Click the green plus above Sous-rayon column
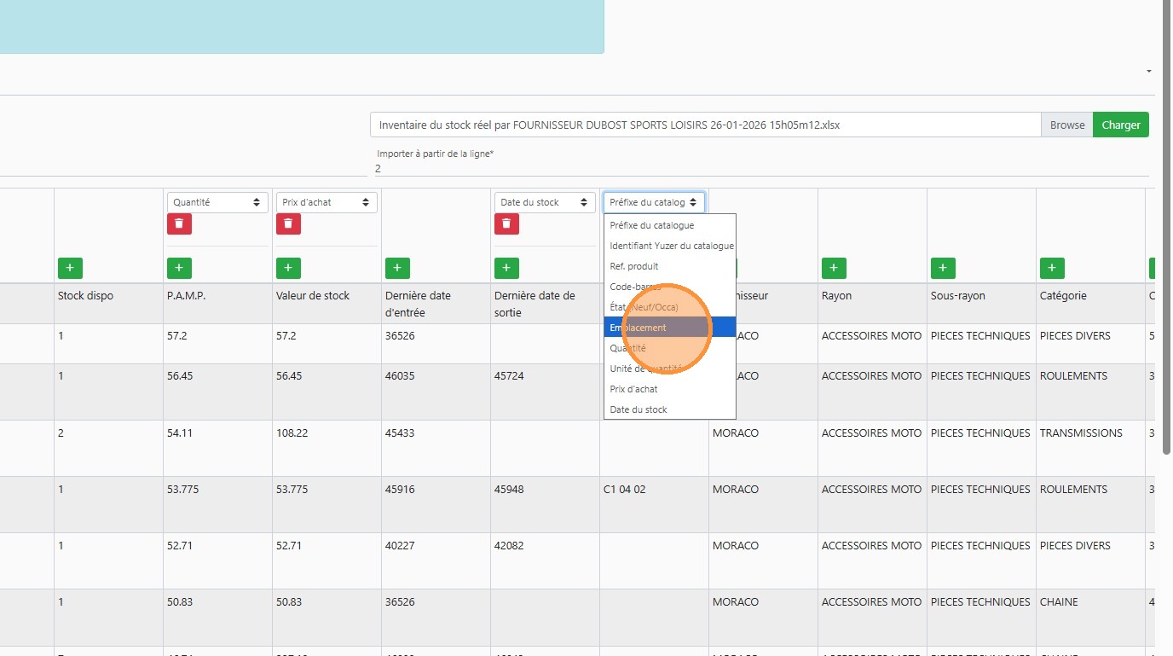Viewport: 1173px width, 656px height. (x=943, y=268)
